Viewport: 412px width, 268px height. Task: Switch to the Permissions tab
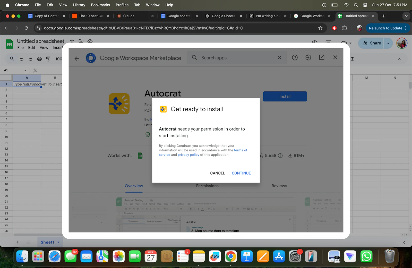pos(207,186)
